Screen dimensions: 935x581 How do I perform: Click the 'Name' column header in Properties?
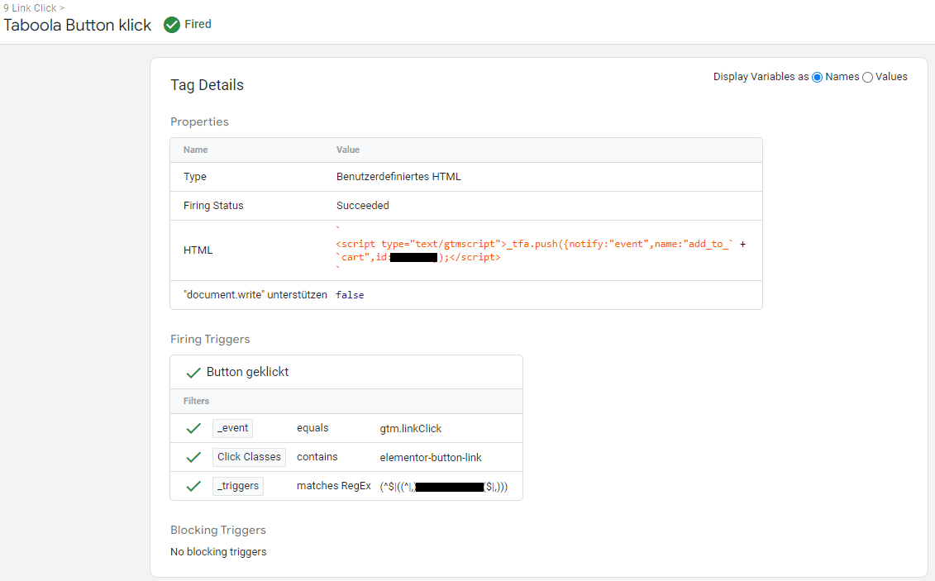[196, 150]
